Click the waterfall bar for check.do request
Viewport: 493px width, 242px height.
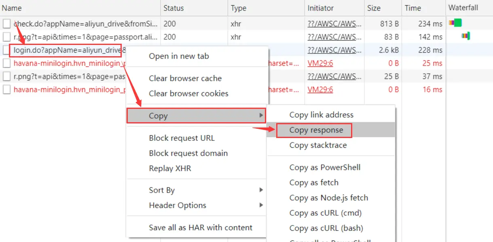click(455, 23)
